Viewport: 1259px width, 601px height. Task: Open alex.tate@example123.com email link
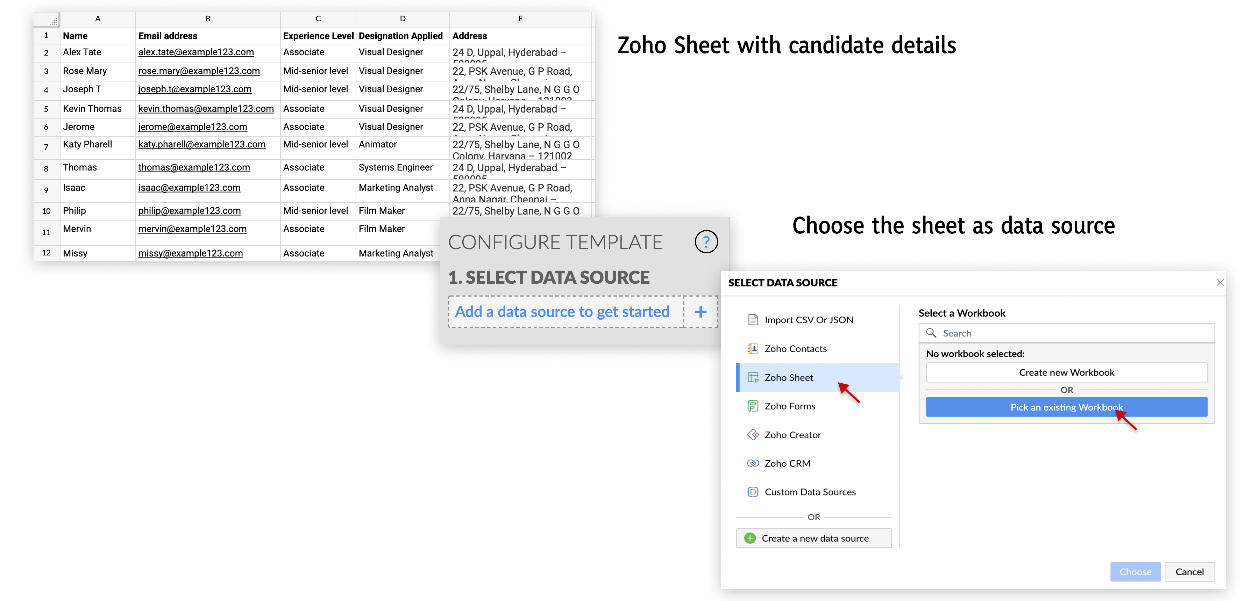[x=196, y=52]
